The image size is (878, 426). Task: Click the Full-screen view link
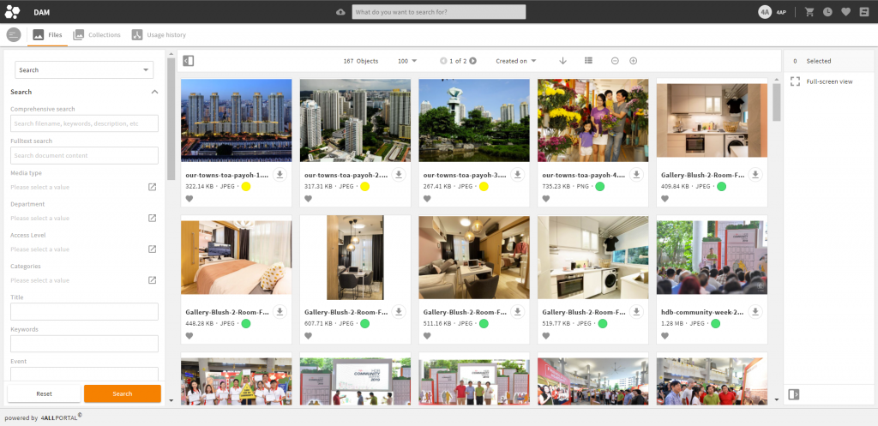tap(829, 81)
